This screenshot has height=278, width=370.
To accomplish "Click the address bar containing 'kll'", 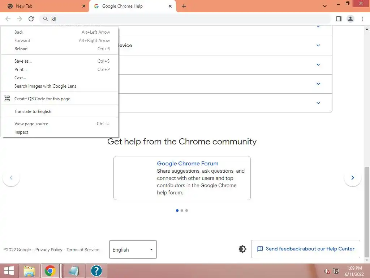I will point(185,19).
